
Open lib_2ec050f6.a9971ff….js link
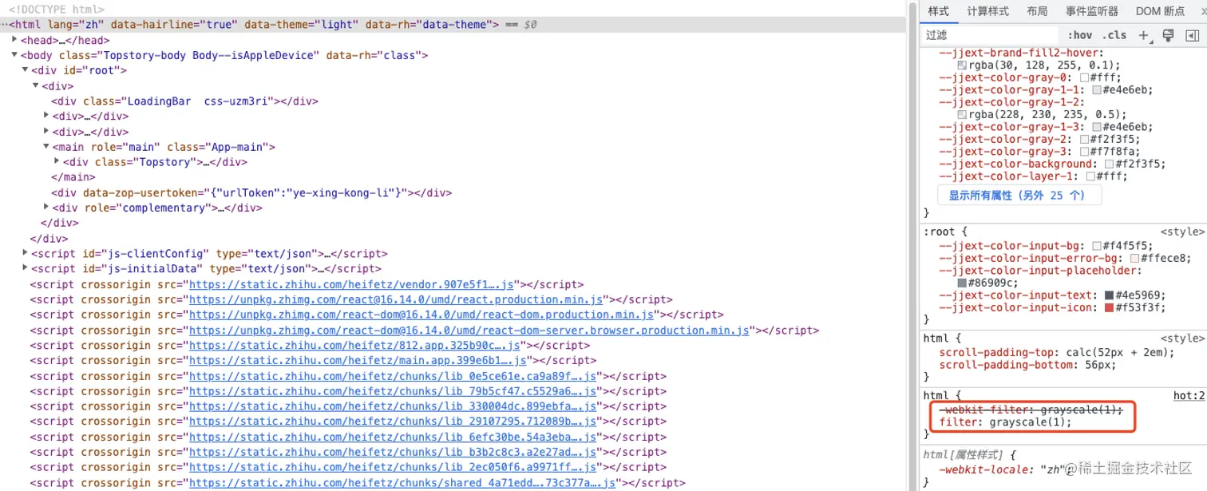click(393, 468)
